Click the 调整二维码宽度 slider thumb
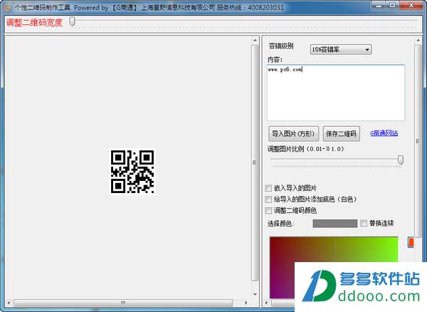This screenshot has height=312, width=427. coord(72,21)
